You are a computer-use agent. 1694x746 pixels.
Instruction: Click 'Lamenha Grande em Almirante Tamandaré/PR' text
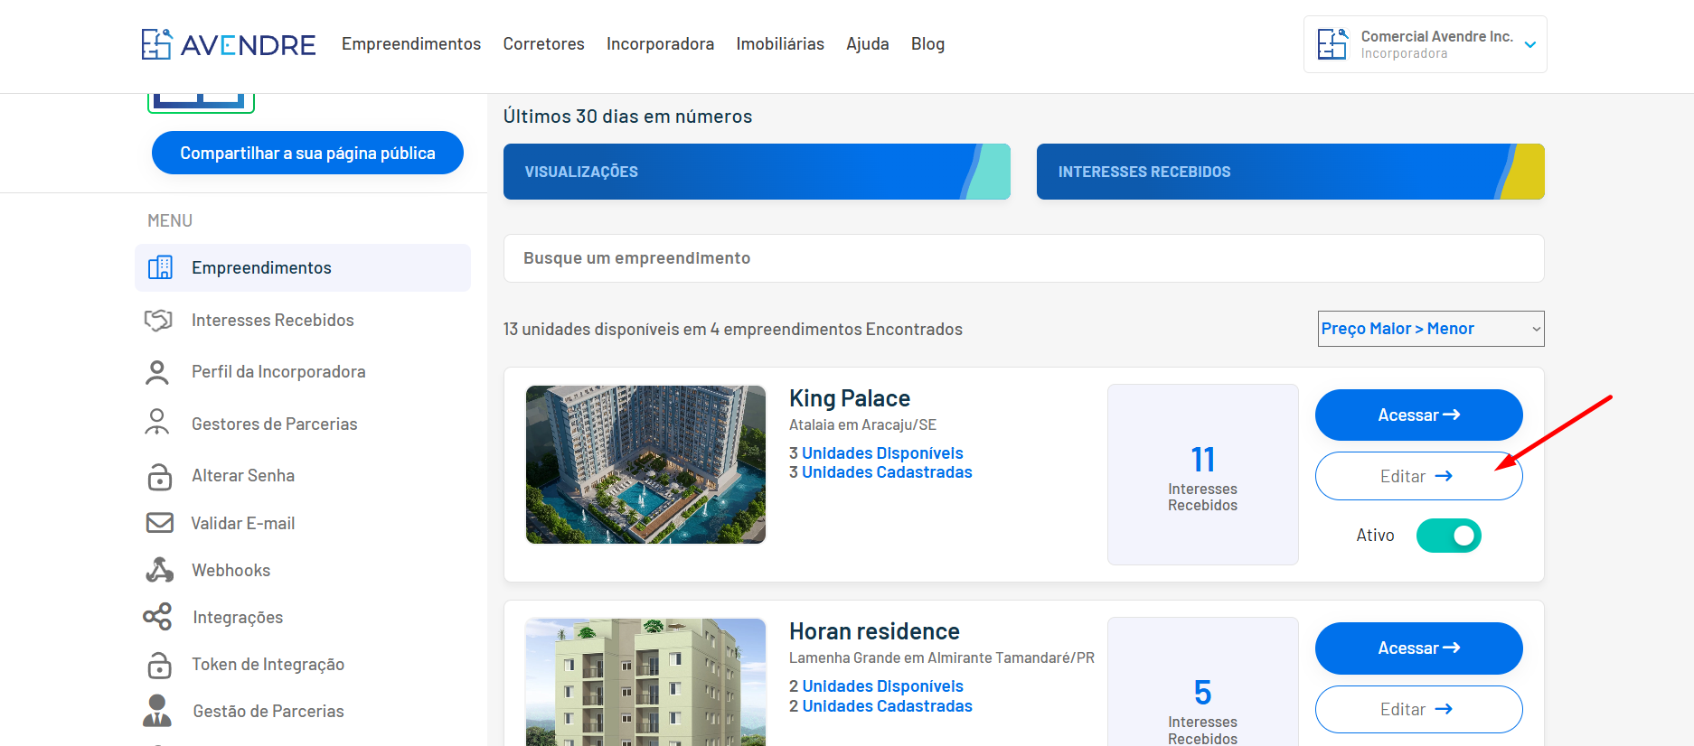pos(942,658)
